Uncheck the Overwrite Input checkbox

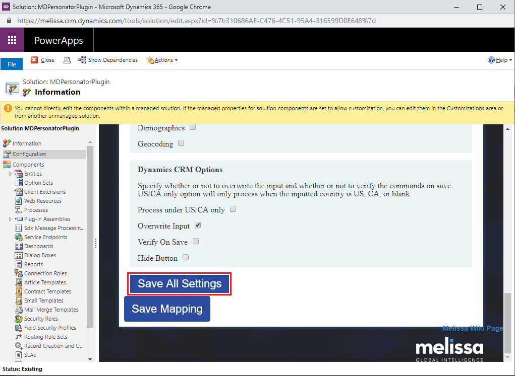click(x=198, y=225)
